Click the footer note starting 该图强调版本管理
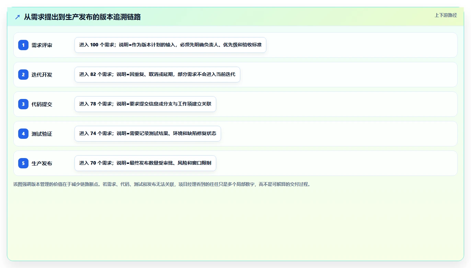 [x=162, y=184]
